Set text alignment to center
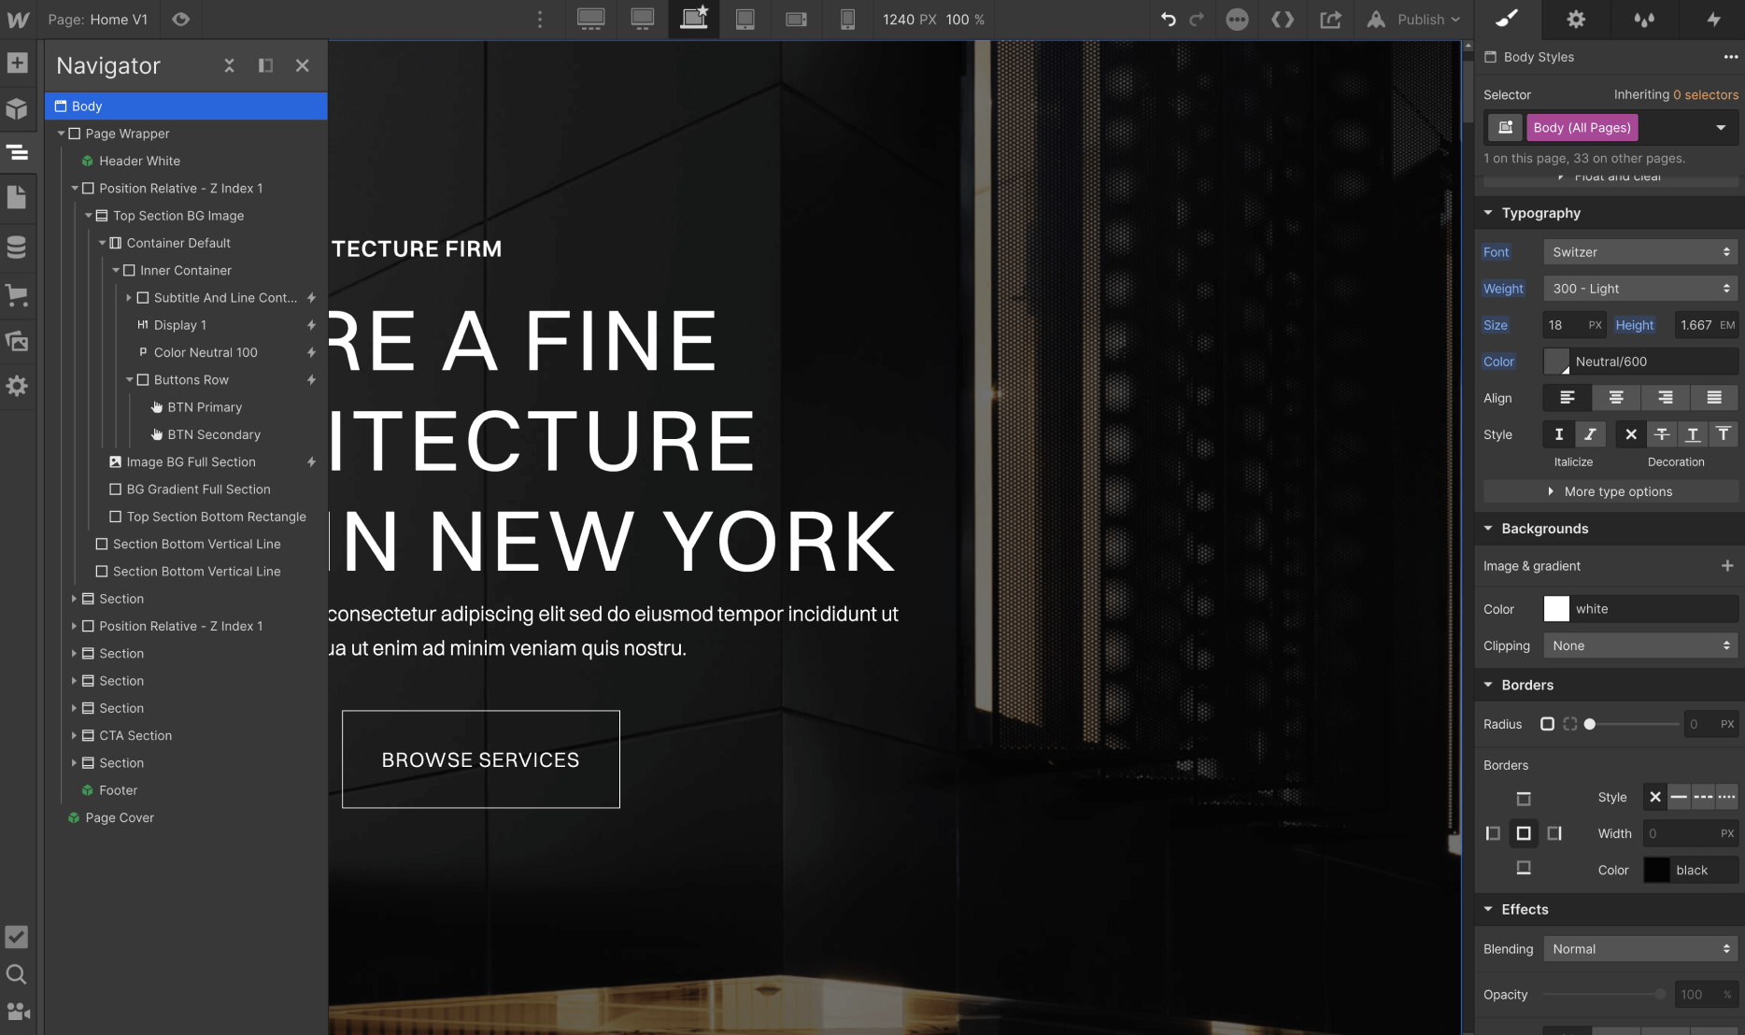 coord(1615,397)
